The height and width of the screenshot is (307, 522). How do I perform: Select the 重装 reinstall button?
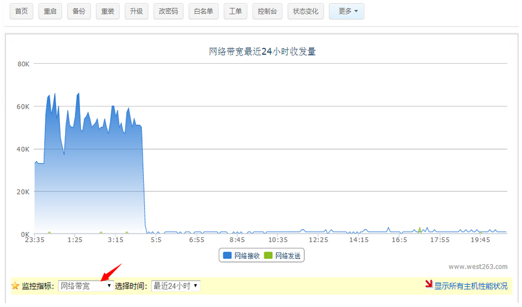point(107,11)
